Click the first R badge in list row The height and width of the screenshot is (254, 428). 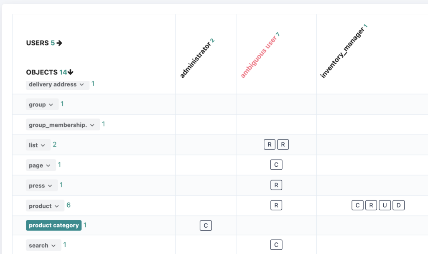click(x=270, y=145)
